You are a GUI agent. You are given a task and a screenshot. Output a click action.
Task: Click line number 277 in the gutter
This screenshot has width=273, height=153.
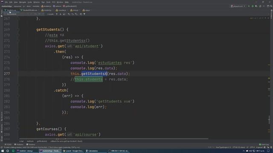point(7,74)
